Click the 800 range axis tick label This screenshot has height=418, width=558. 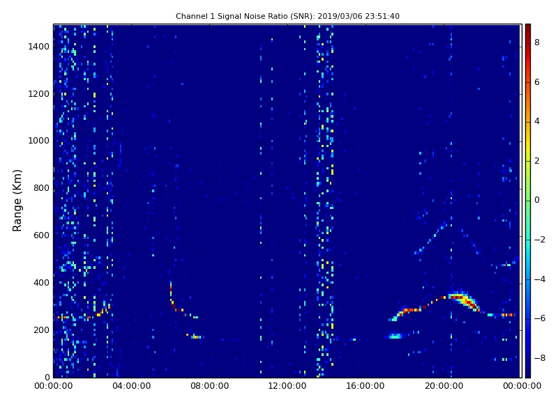(42, 188)
